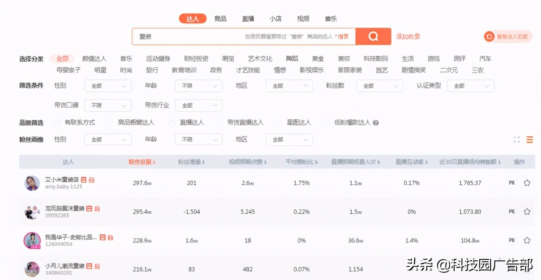Switch to the 商品 tab
The width and height of the screenshot is (541, 280).
pyautogui.click(x=220, y=18)
